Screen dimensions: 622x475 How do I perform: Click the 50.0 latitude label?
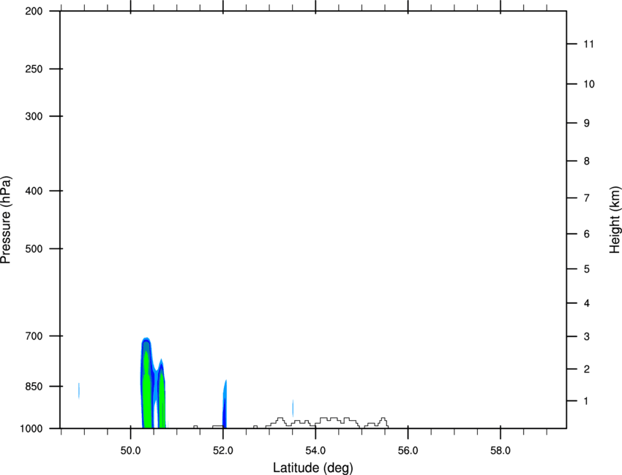pos(130,451)
